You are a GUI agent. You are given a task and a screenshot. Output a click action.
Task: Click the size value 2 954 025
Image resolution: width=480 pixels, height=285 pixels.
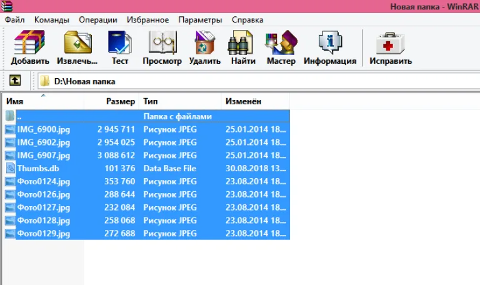pos(116,142)
